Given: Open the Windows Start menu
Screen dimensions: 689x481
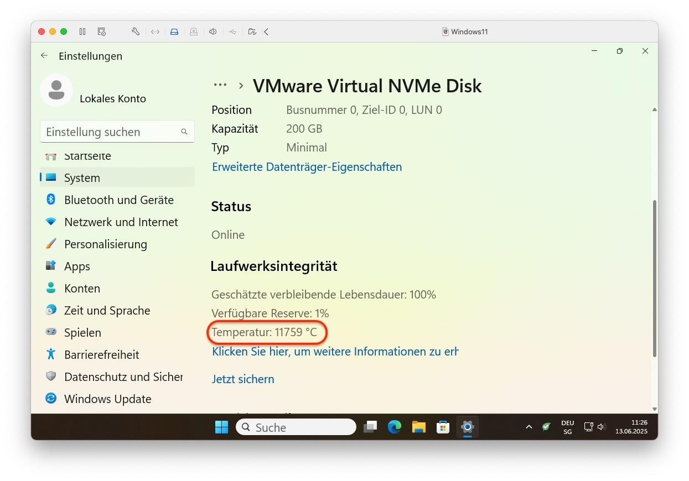Looking at the screenshot, I should click(221, 427).
